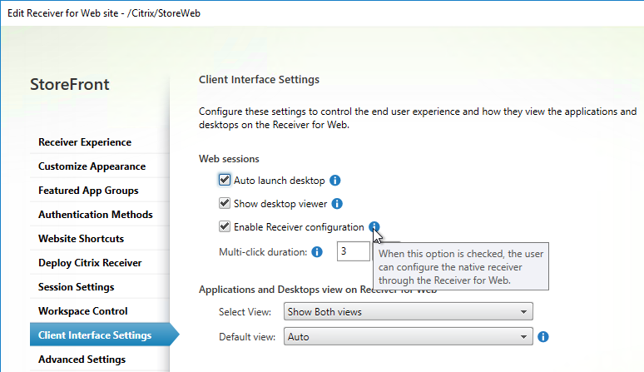Disable Enable Receiver configuration checkbox

[225, 226]
